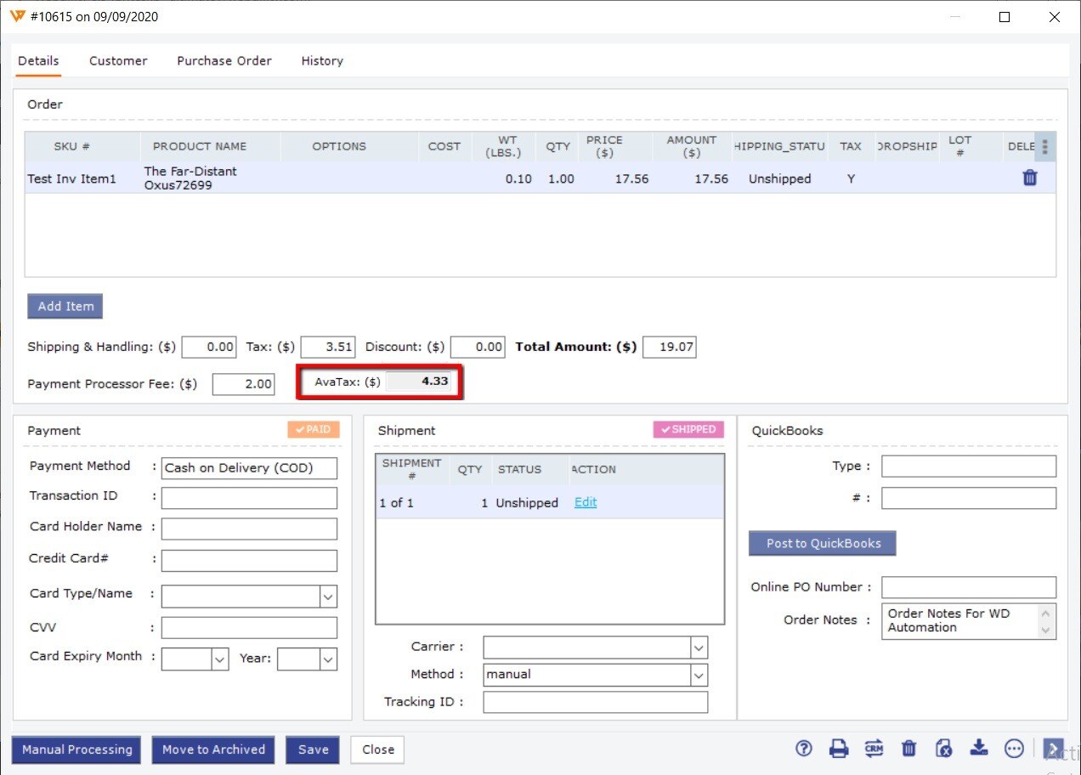Click the Payment Method field
The width and height of the screenshot is (1081, 775).
tap(249, 468)
